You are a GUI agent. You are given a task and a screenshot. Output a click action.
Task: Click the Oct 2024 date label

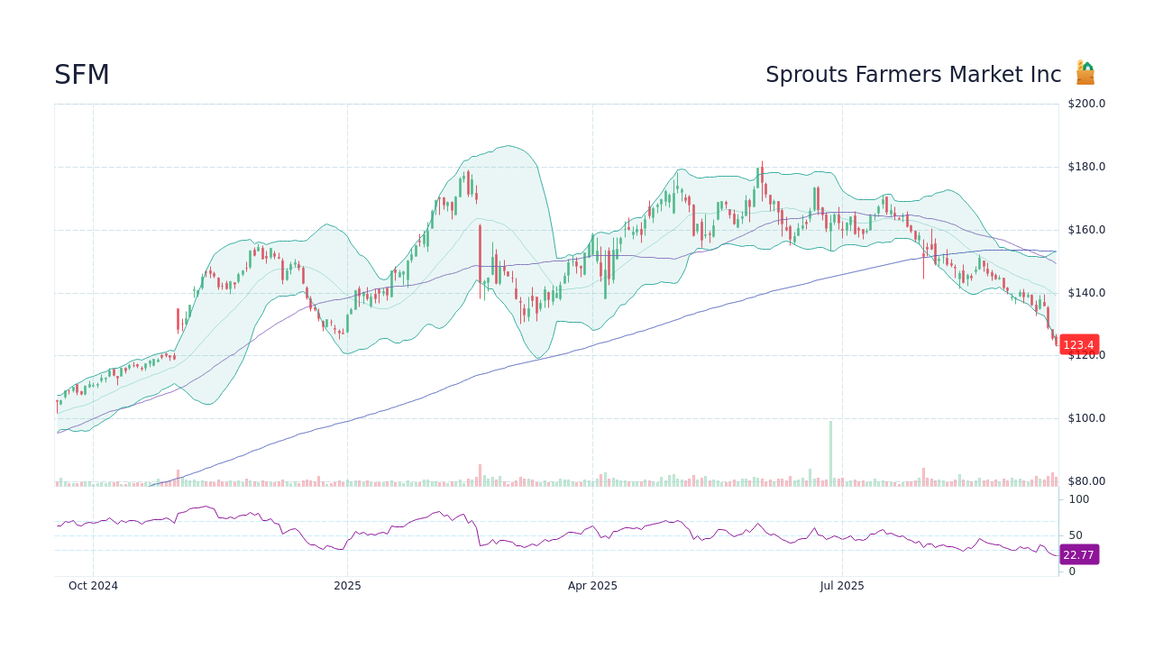tap(93, 586)
